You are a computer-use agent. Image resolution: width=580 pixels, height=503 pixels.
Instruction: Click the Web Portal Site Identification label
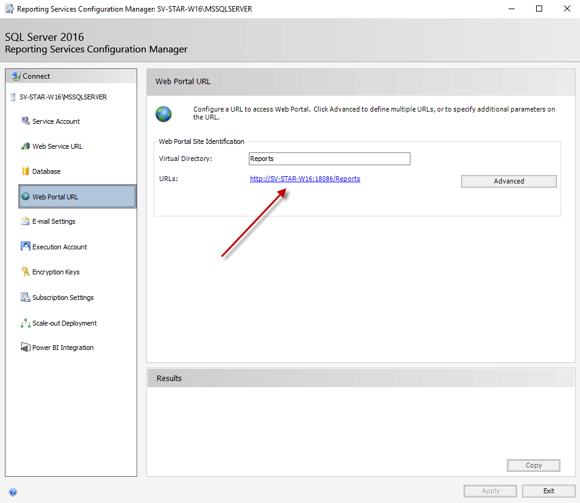tap(202, 141)
